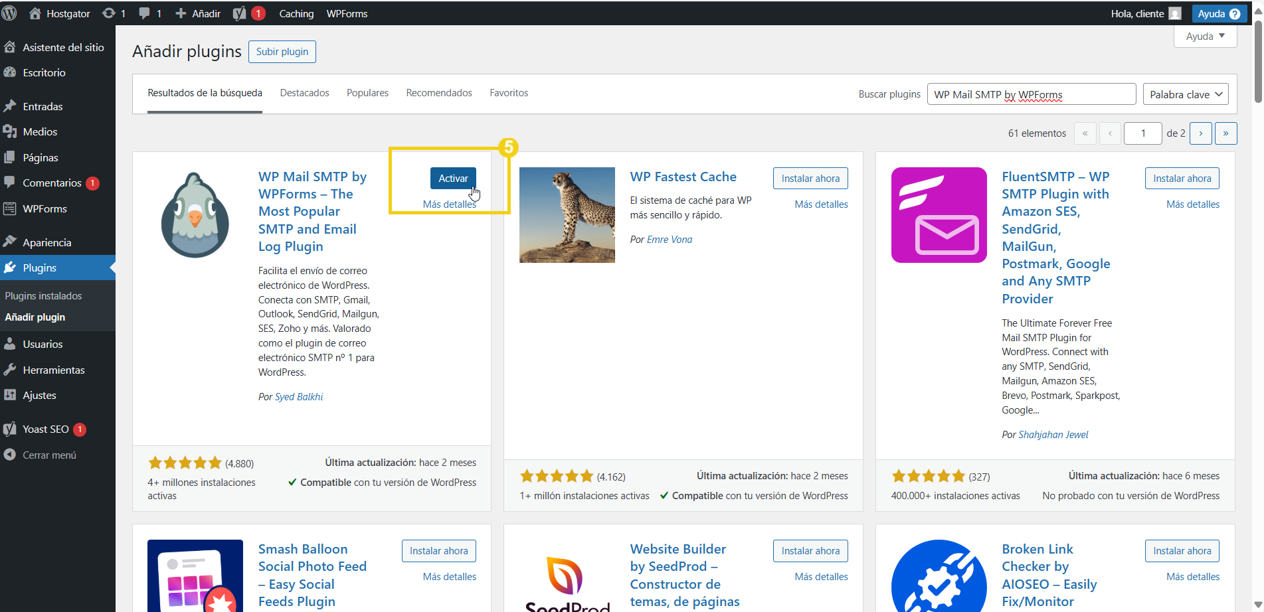Image resolution: width=1264 pixels, height=612 pixels.
Task: Open Más detalles for FluentSMTP
Action: point(1193,204)
